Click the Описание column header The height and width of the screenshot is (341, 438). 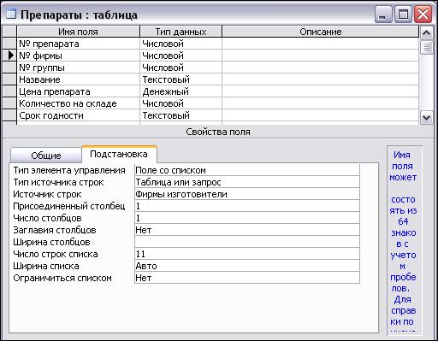click(321, 32)
